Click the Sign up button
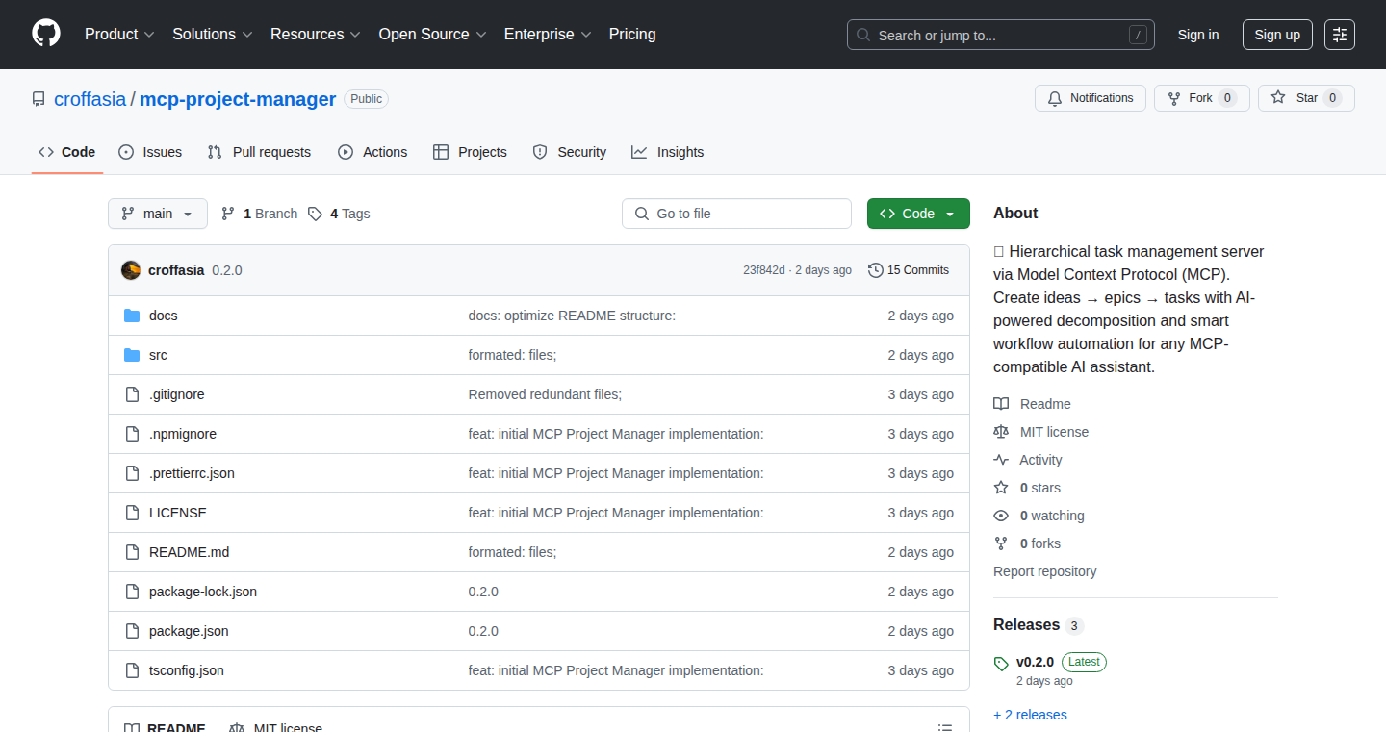1386x732 pixels. coord(1277,35)
